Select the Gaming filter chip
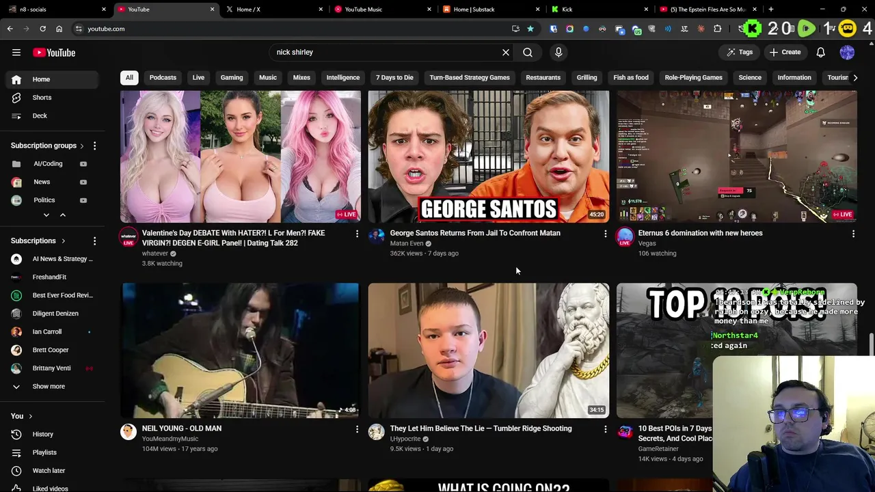Image resolution: width=875 pixels, height=492 pixels. 232,78
